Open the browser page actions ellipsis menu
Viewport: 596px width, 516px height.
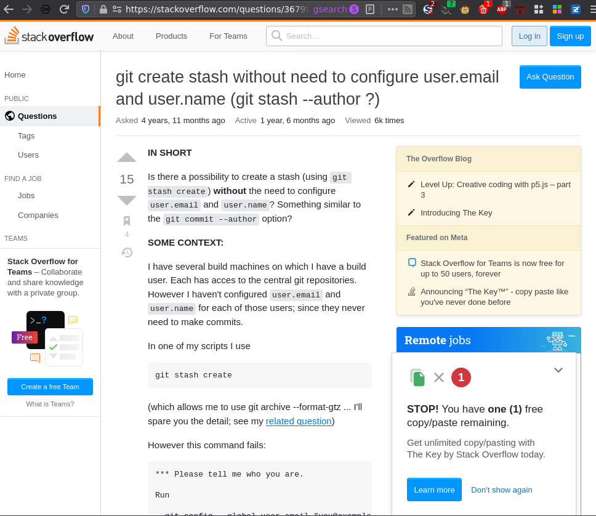click(x=392, y=9)
